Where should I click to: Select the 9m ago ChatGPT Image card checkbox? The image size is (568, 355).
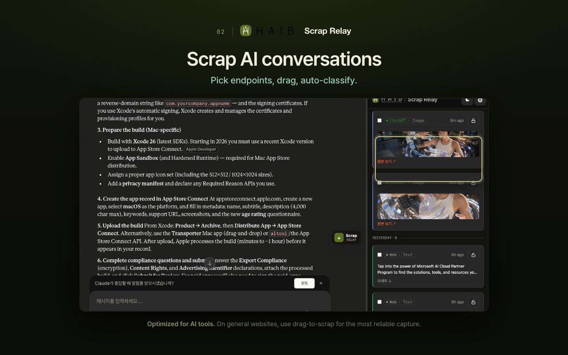tap(379, 121)
